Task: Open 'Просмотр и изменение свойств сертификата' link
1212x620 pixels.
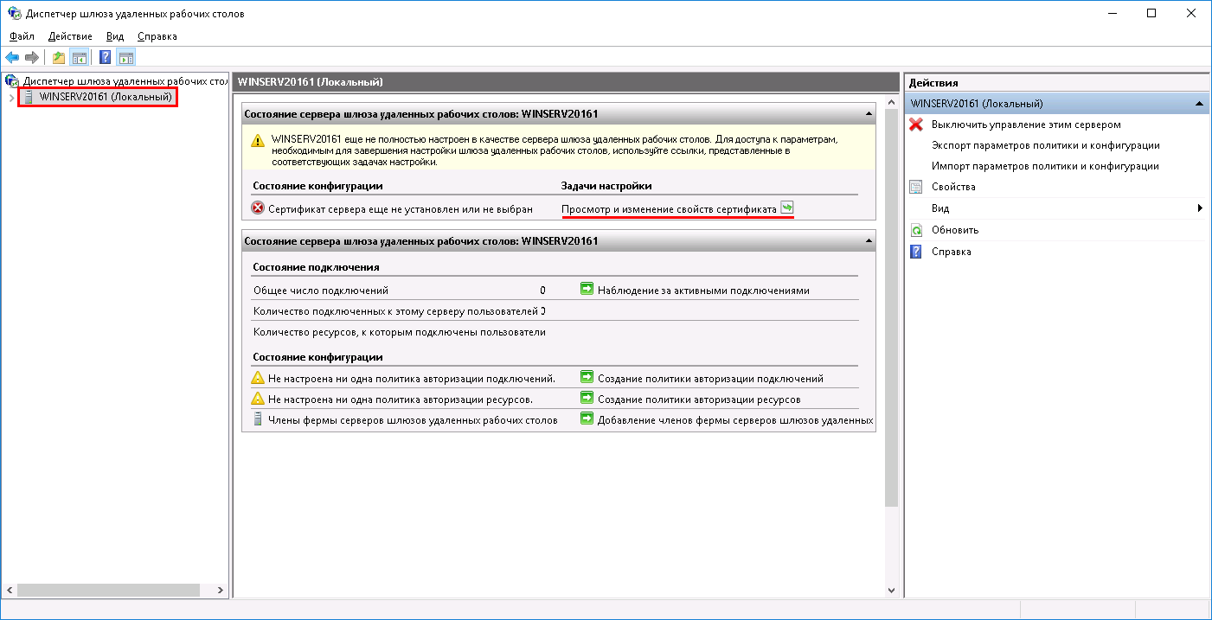Action: pyautogui.click(x=669, y=209)
